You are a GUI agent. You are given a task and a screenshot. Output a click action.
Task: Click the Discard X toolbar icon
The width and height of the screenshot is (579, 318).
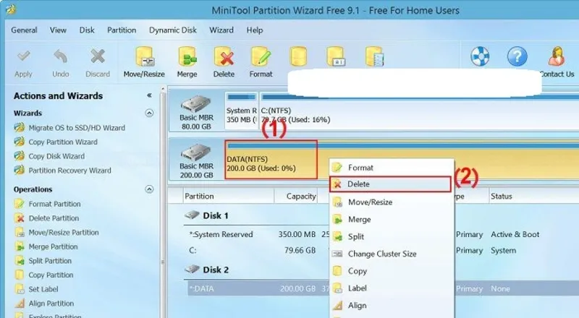(x=98, y=56)
